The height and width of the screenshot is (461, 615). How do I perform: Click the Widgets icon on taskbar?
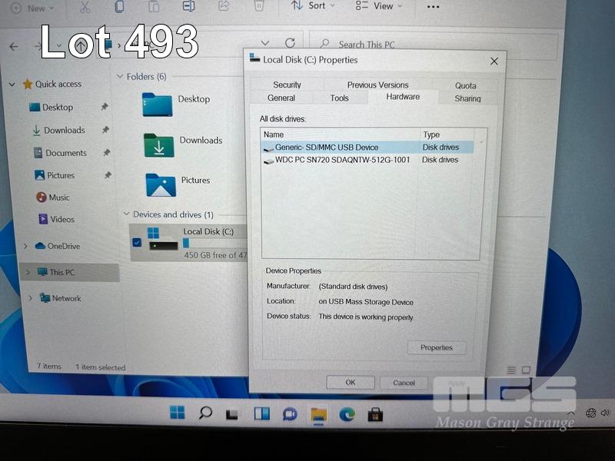point(261,414)
